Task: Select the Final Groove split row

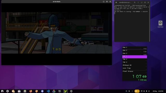Action: 135,72
